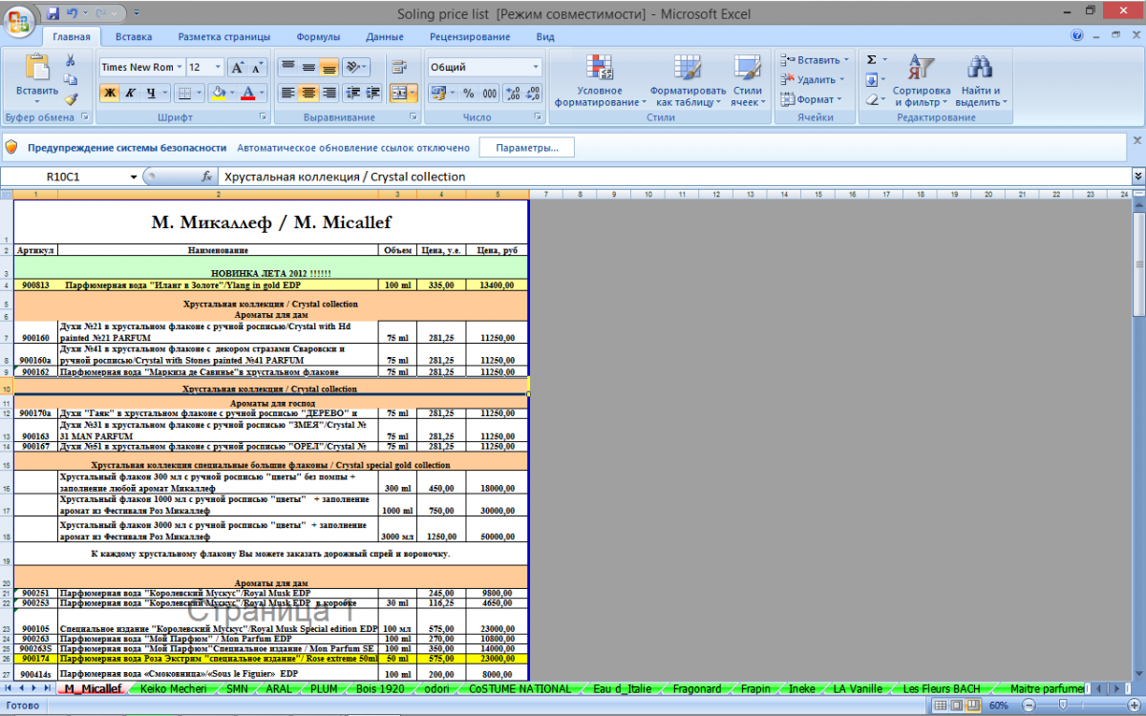Apply the yellow fill color bucket
This screenshot has width=1146, height=716.
219,93
